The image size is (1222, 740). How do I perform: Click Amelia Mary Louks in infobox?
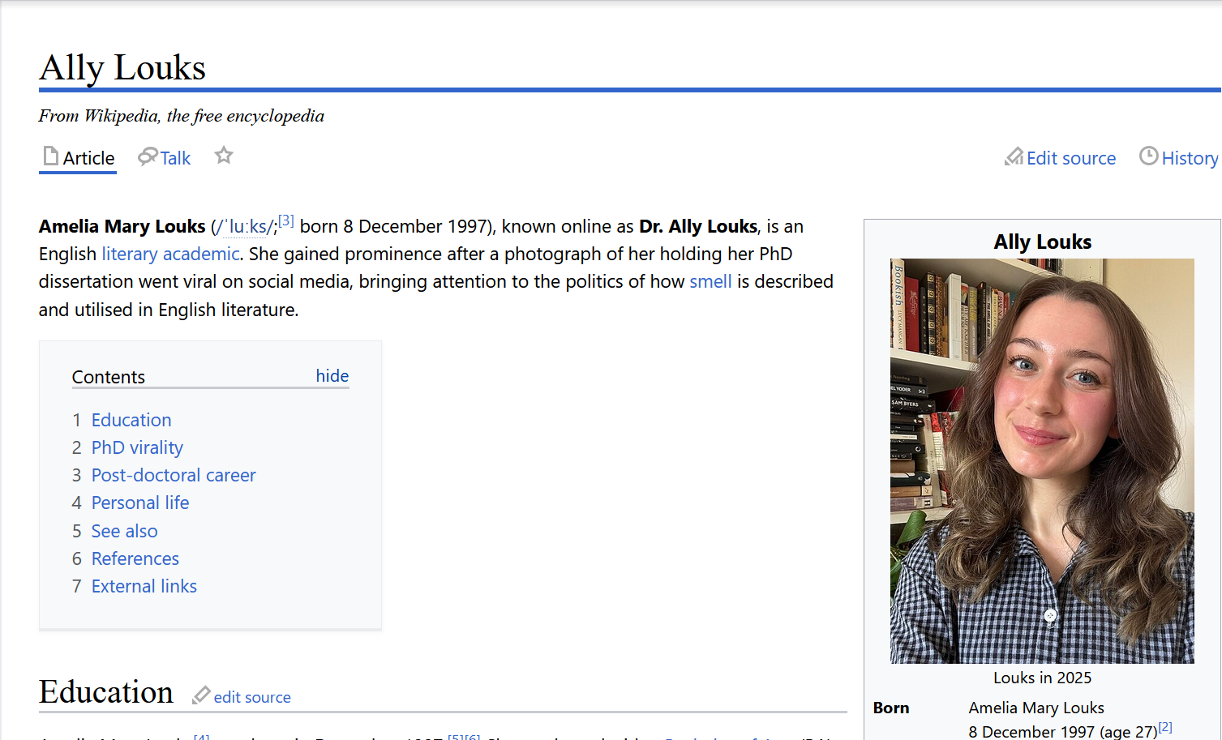(1036, 708)
